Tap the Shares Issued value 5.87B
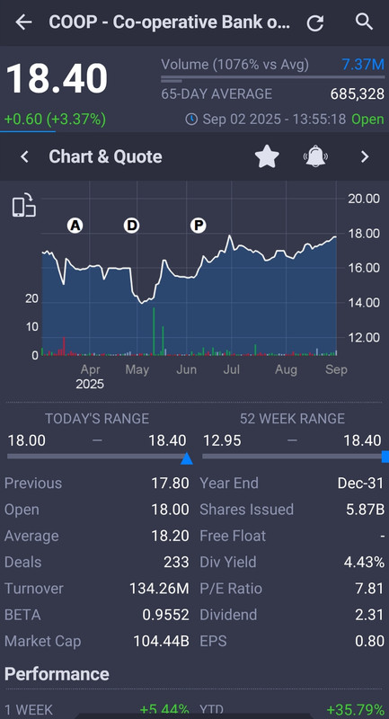The height and width of the screenshot is (719, 389). tap(365, 510)
